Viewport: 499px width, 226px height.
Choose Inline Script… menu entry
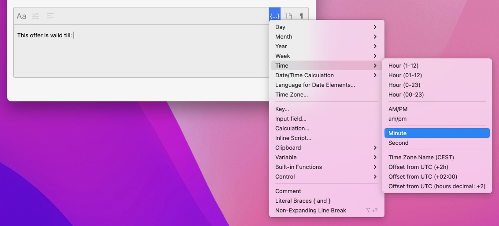click(x=293, y=138)
